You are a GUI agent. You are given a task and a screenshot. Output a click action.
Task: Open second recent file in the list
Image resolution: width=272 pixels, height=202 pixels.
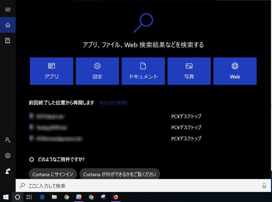pyautogui.click(x=115, y=128)
